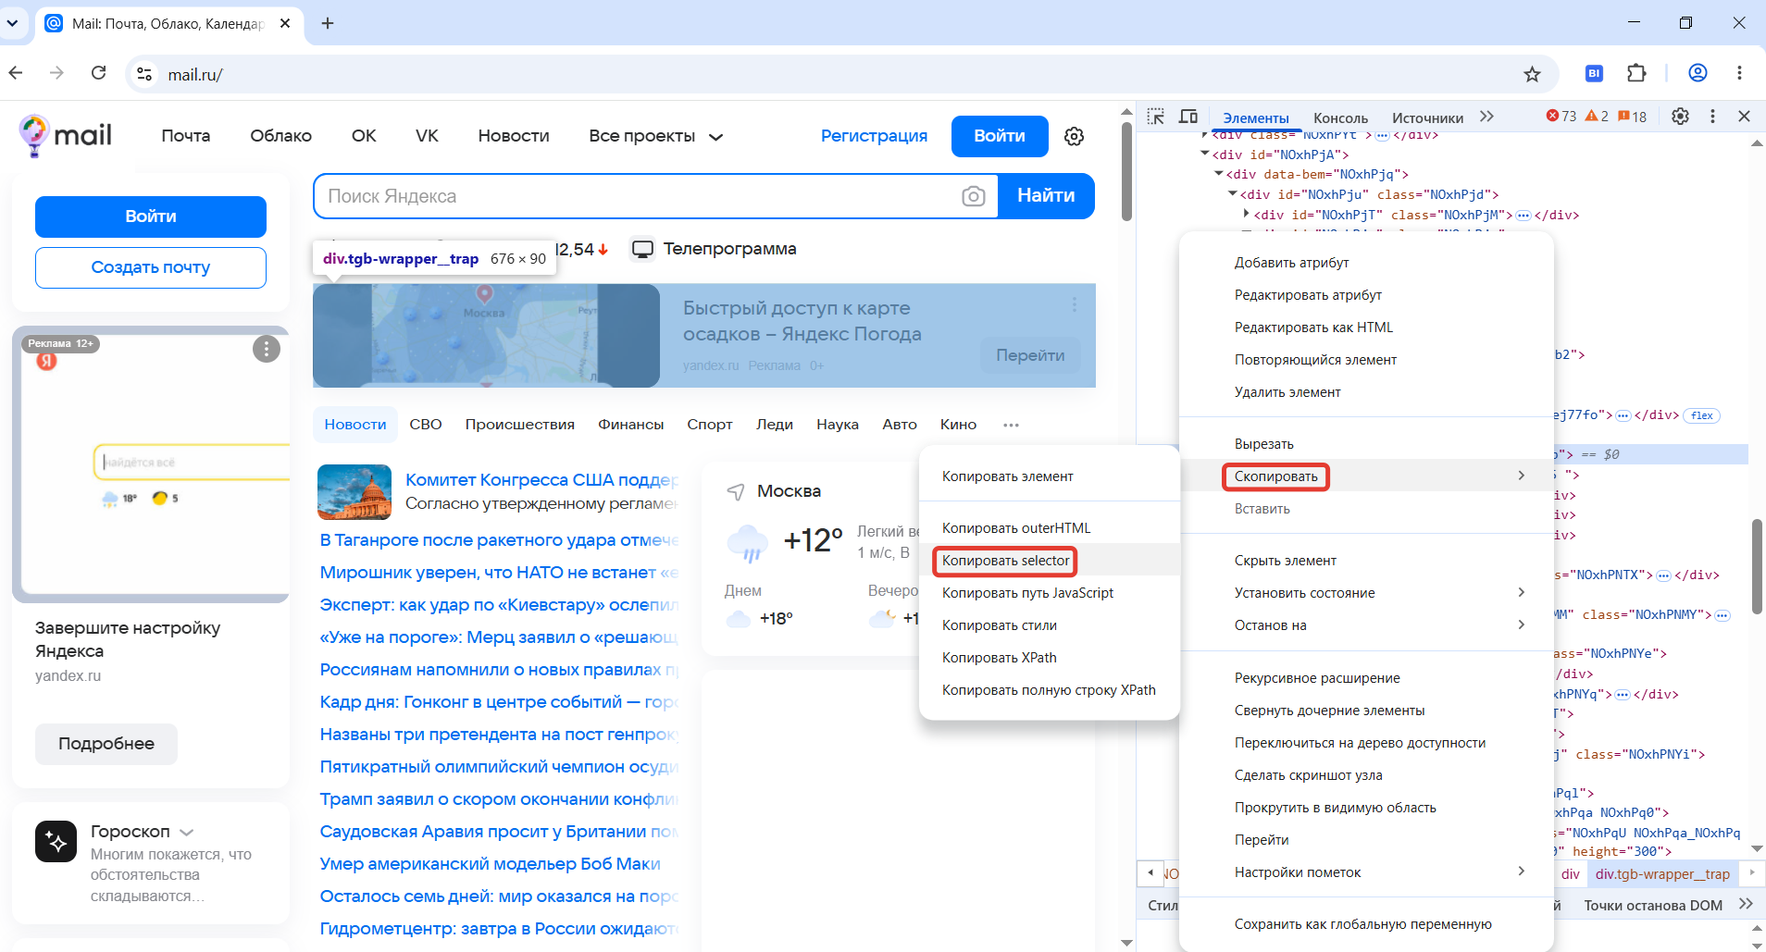Open the Источники DevTools tab
Image resolution: width=1766 pixels, height=952 pixels.
click(x=1427, y=117)
